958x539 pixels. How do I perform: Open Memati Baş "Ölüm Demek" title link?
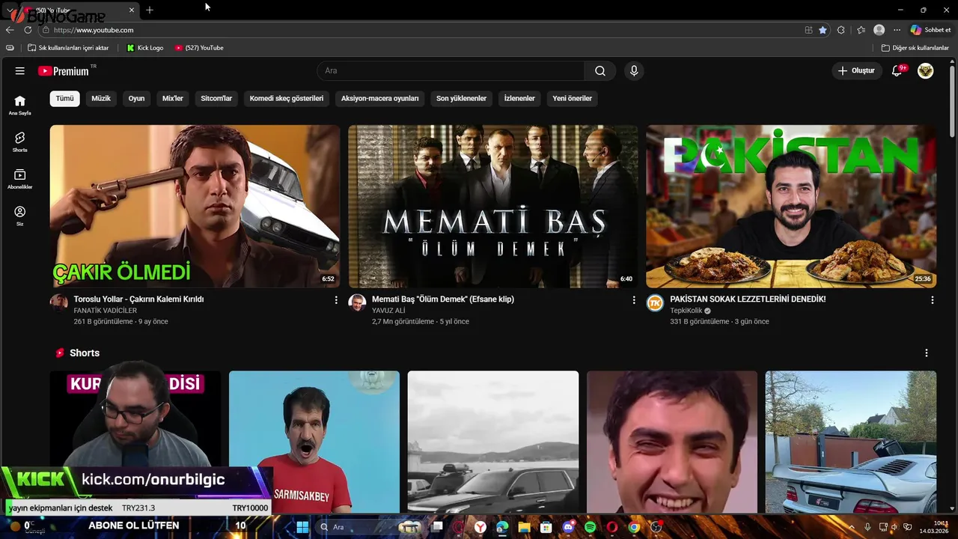tap(443, 299)
